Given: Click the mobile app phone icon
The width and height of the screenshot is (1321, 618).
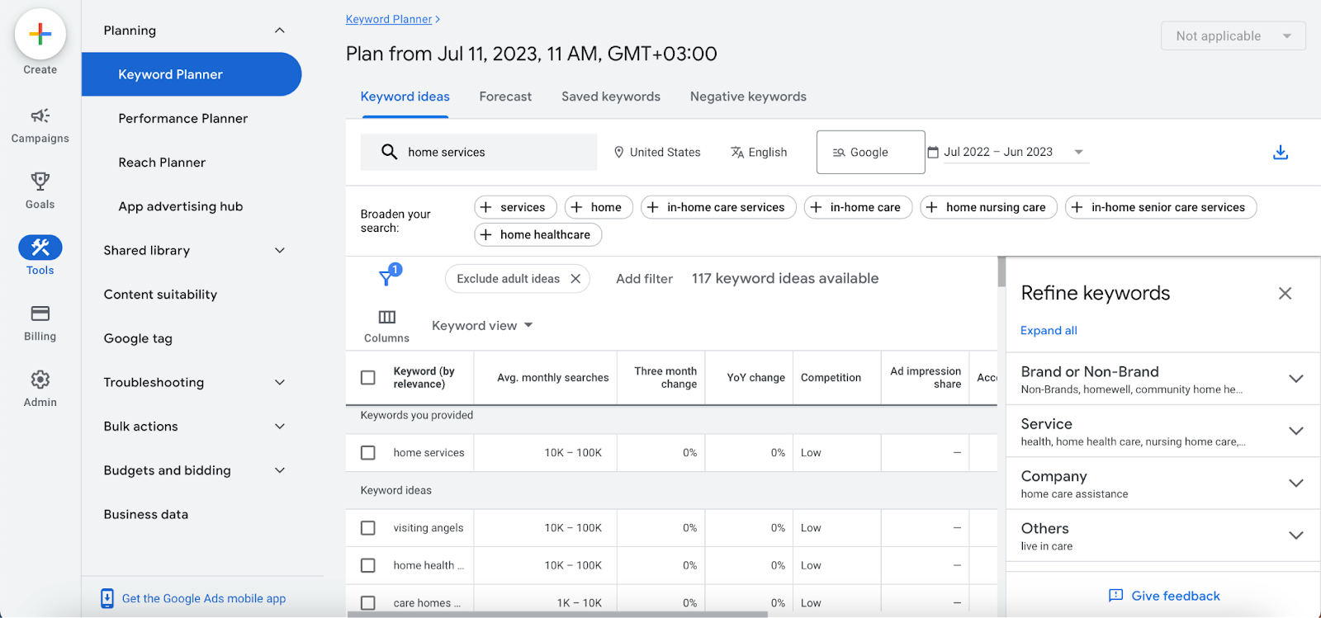Looking at the screenshot, I should click(107, 598).
